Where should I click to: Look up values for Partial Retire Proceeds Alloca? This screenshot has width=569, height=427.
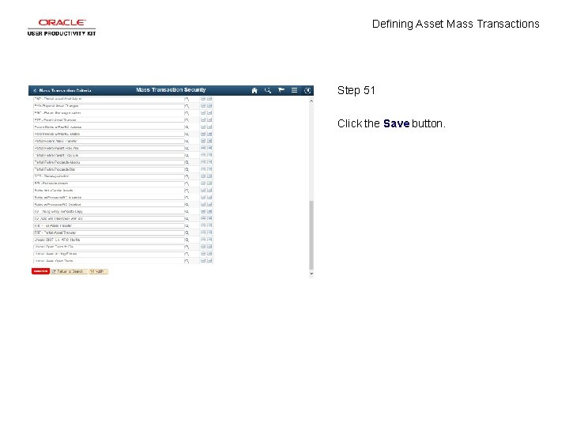tap(187, 162)
